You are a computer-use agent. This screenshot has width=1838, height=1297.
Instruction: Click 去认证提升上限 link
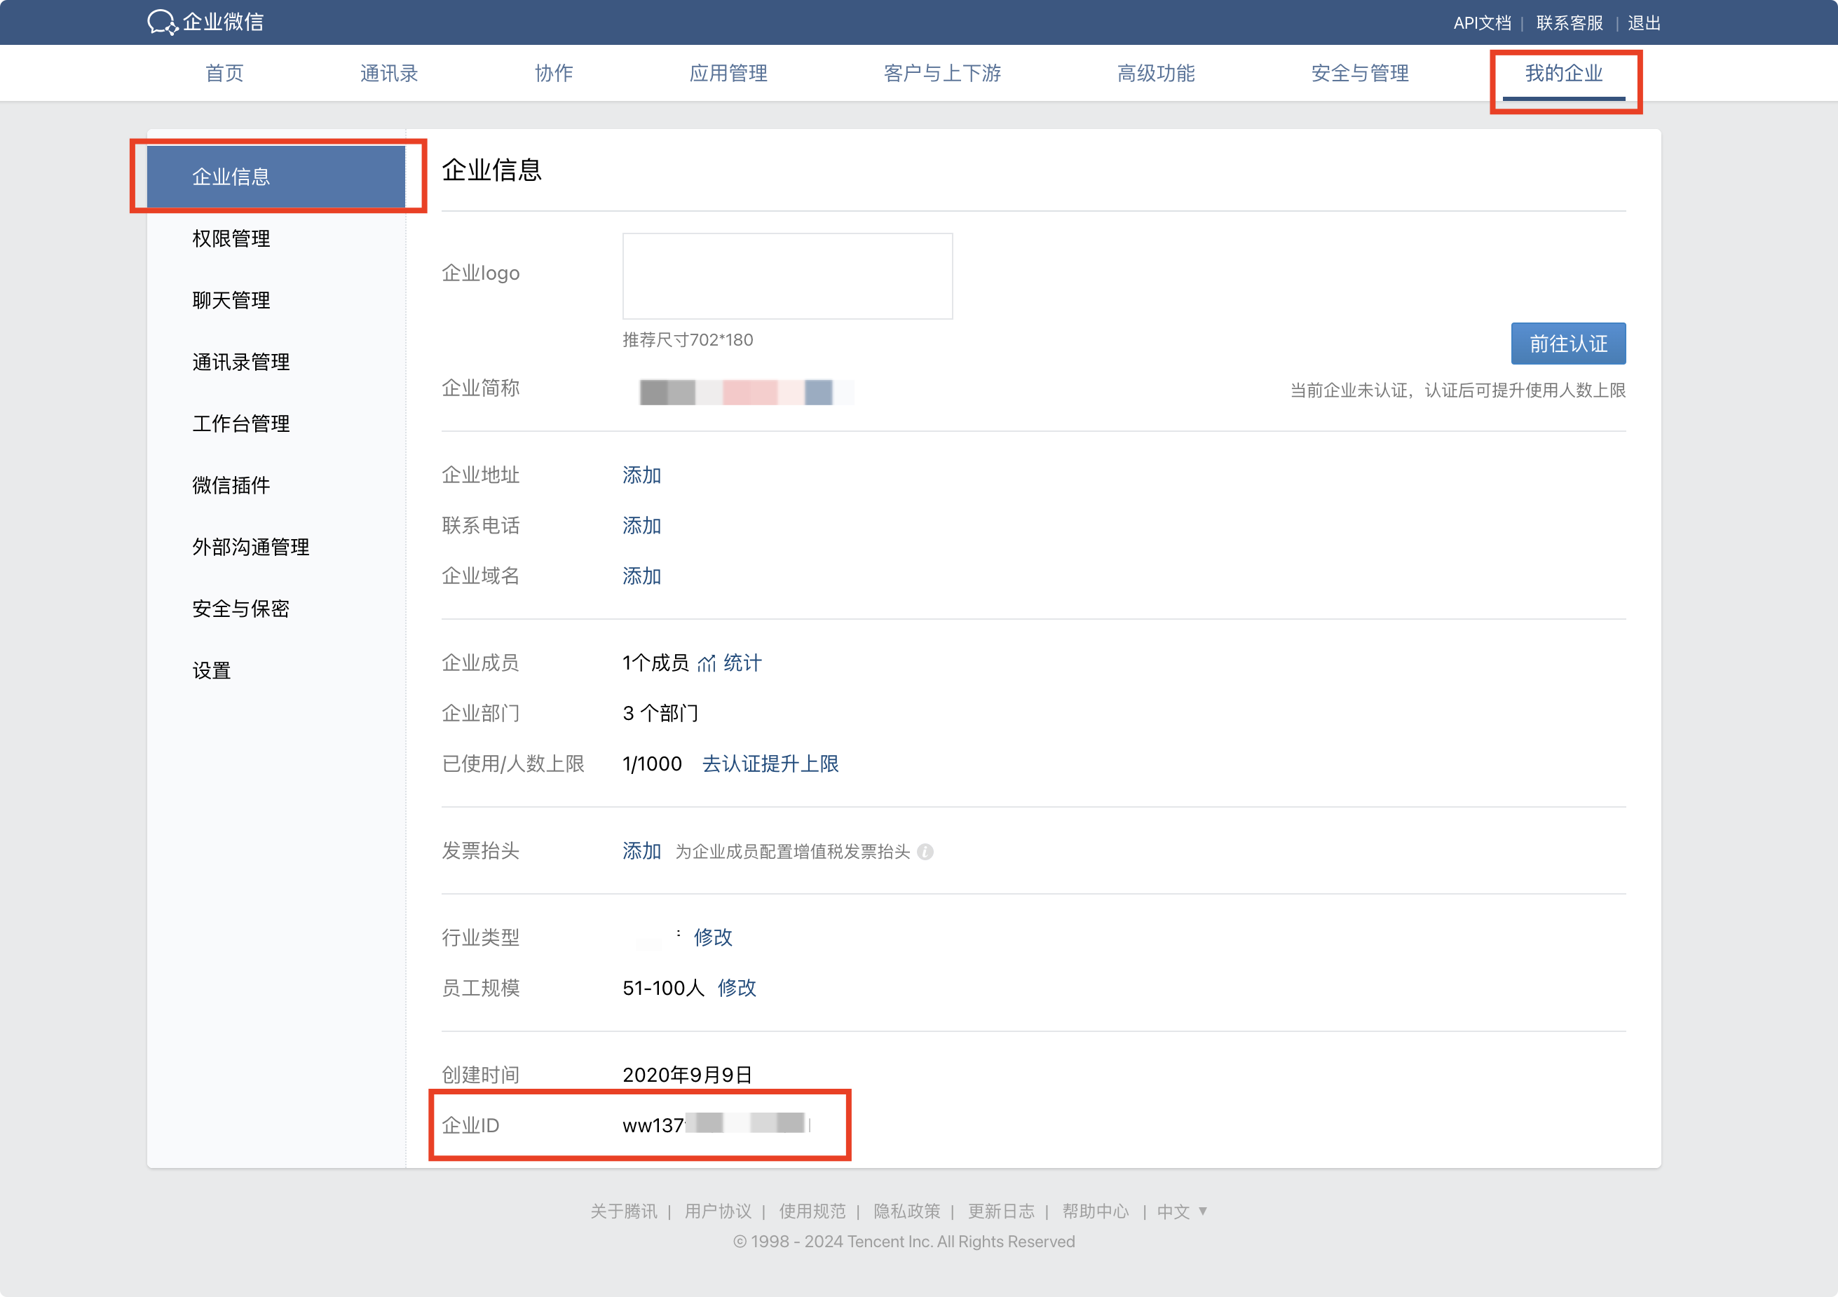(x=770, y=763)
